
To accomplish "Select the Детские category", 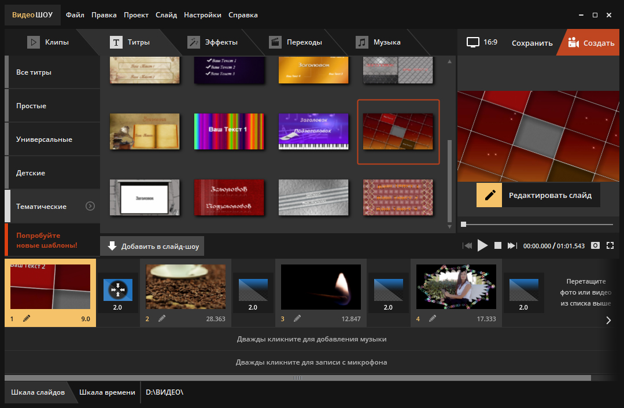I will coord(53,173).
